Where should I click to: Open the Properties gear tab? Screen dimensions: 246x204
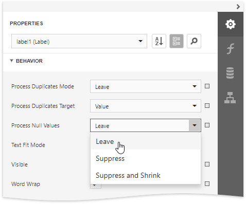231,24
